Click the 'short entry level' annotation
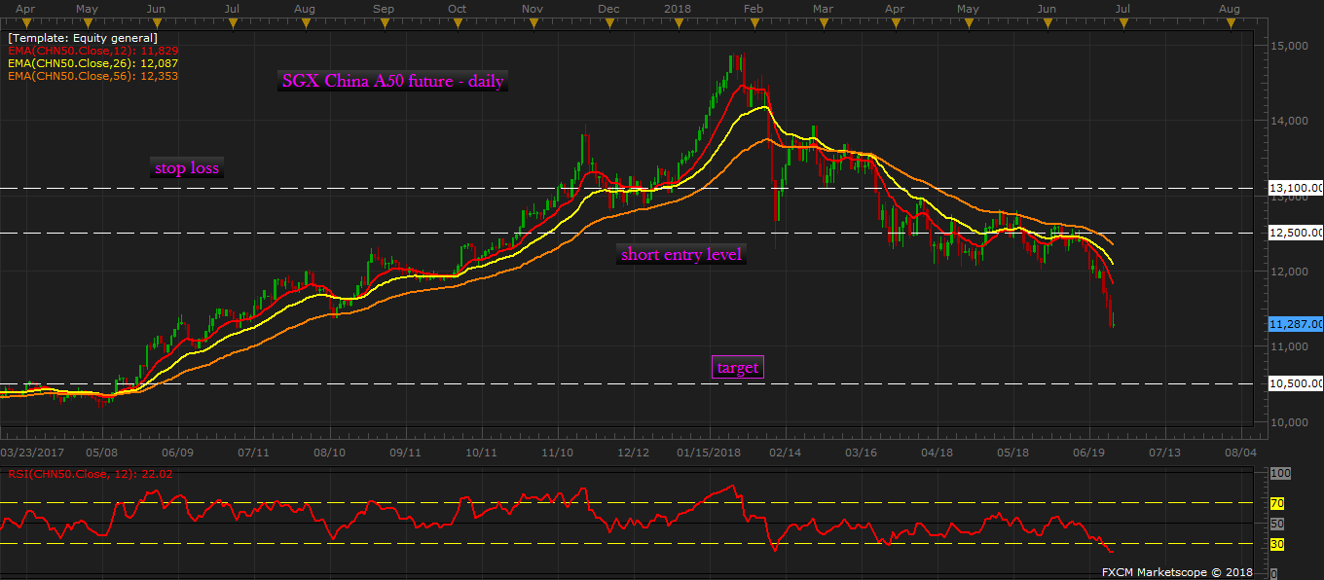The height and width of the screenshot is (580, 1324). (x=681, y=255)
